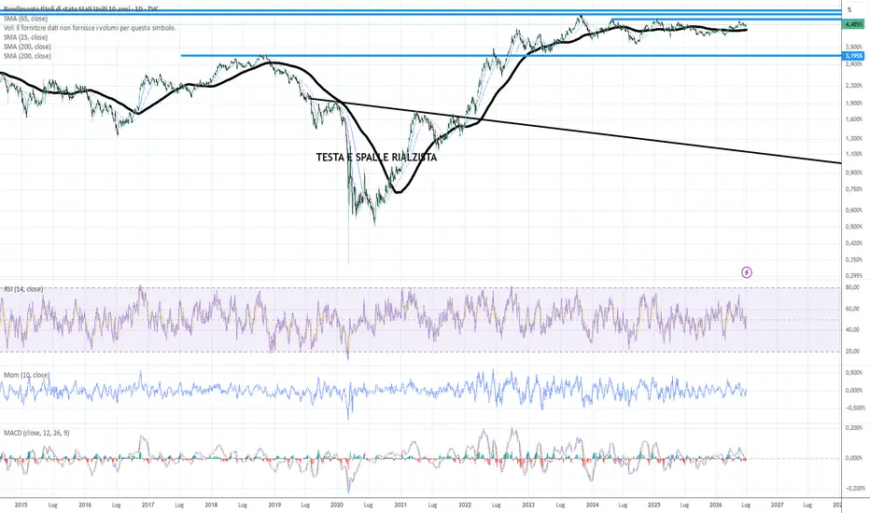Click the 2020 label on time axis
This screenshot has width=870, height=513.
pyautogui.click(x=337, y=506)
